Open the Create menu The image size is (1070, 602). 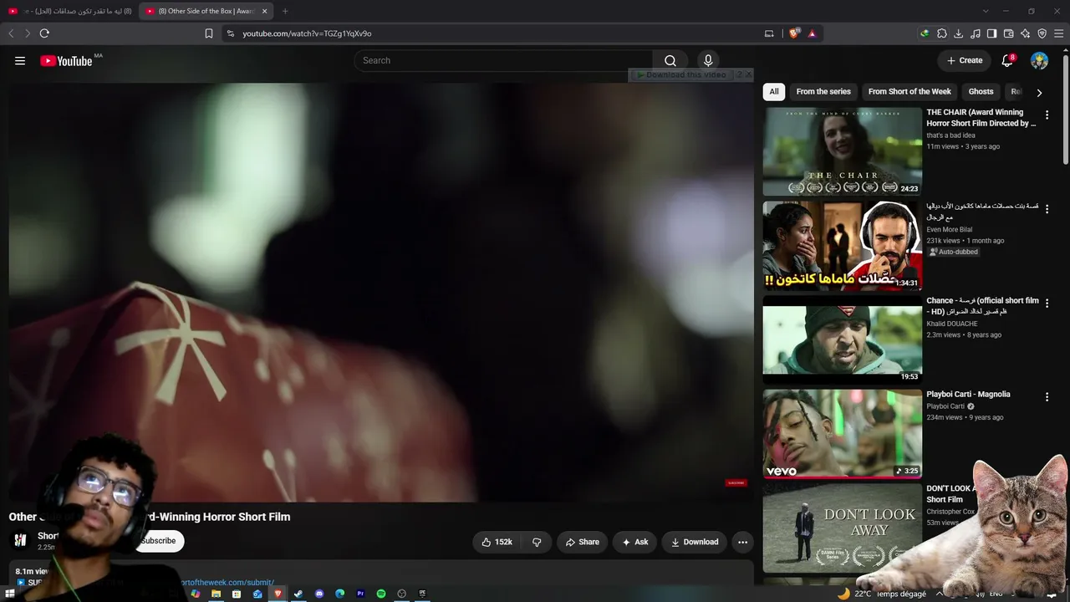[964, 60]
